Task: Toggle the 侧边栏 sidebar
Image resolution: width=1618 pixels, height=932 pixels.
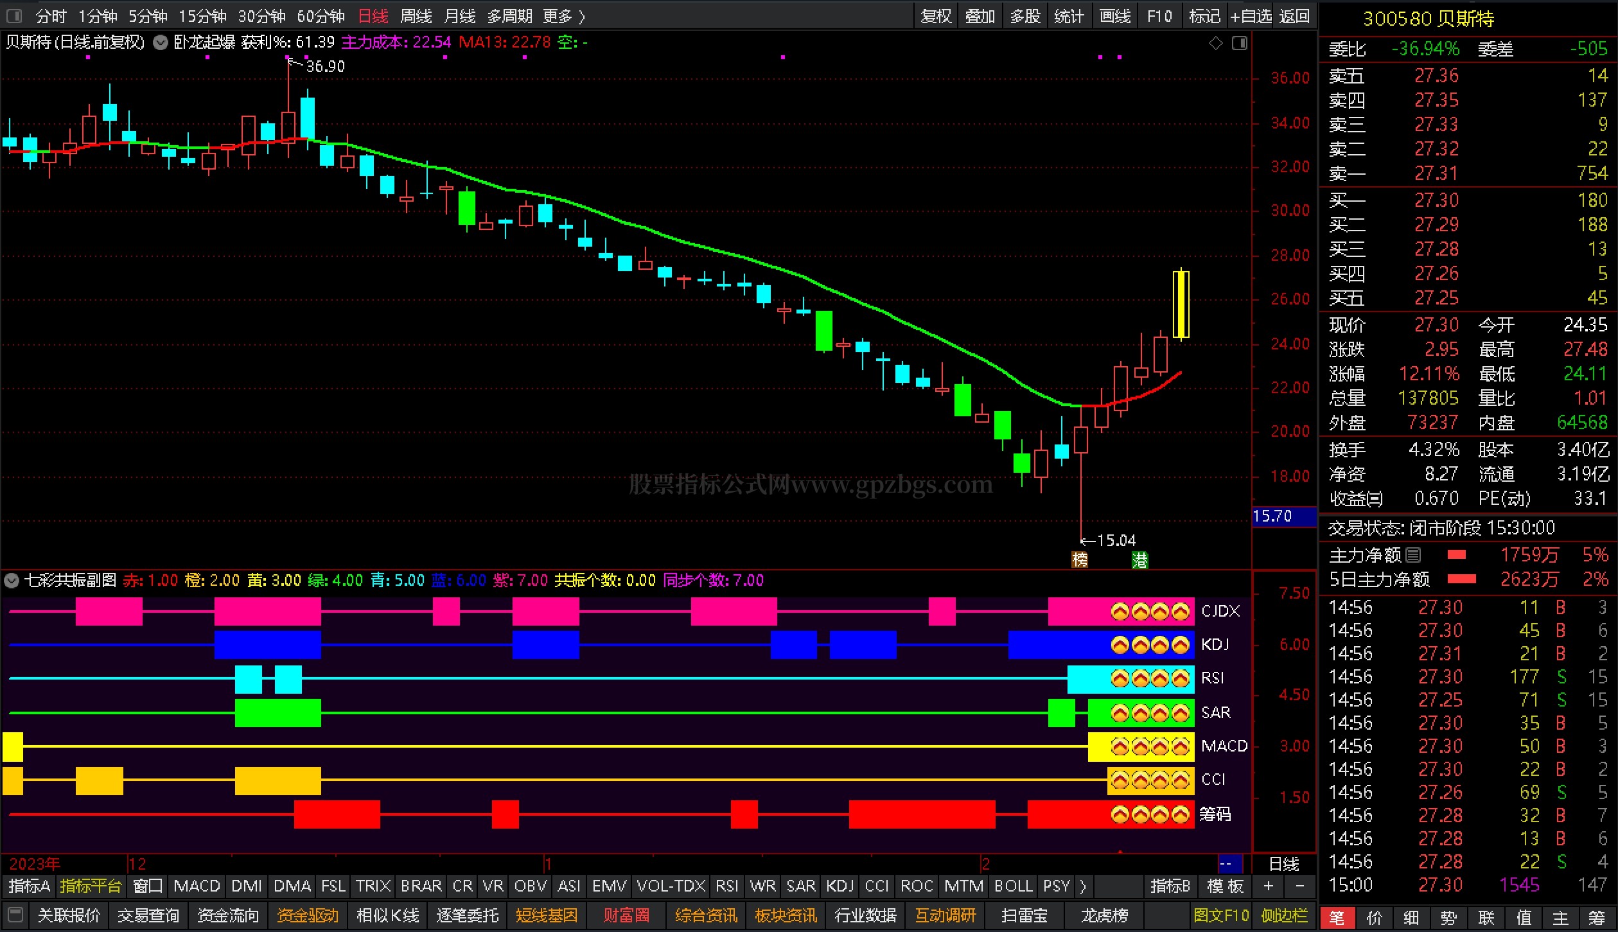Action: click(x=1285, y=915)
